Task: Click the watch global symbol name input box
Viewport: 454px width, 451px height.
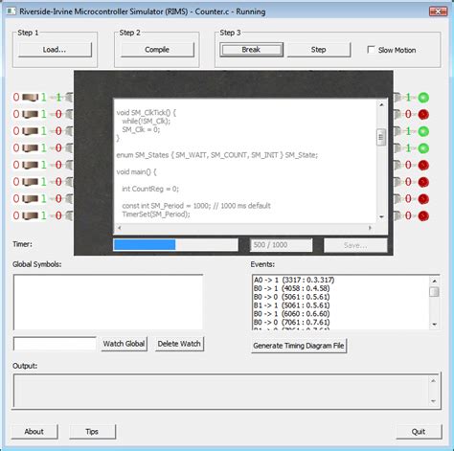Action: tap(55, 344)
